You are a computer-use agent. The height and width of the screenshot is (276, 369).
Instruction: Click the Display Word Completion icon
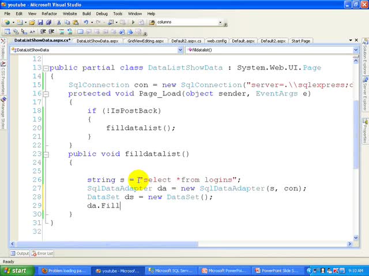pos(32,32)
